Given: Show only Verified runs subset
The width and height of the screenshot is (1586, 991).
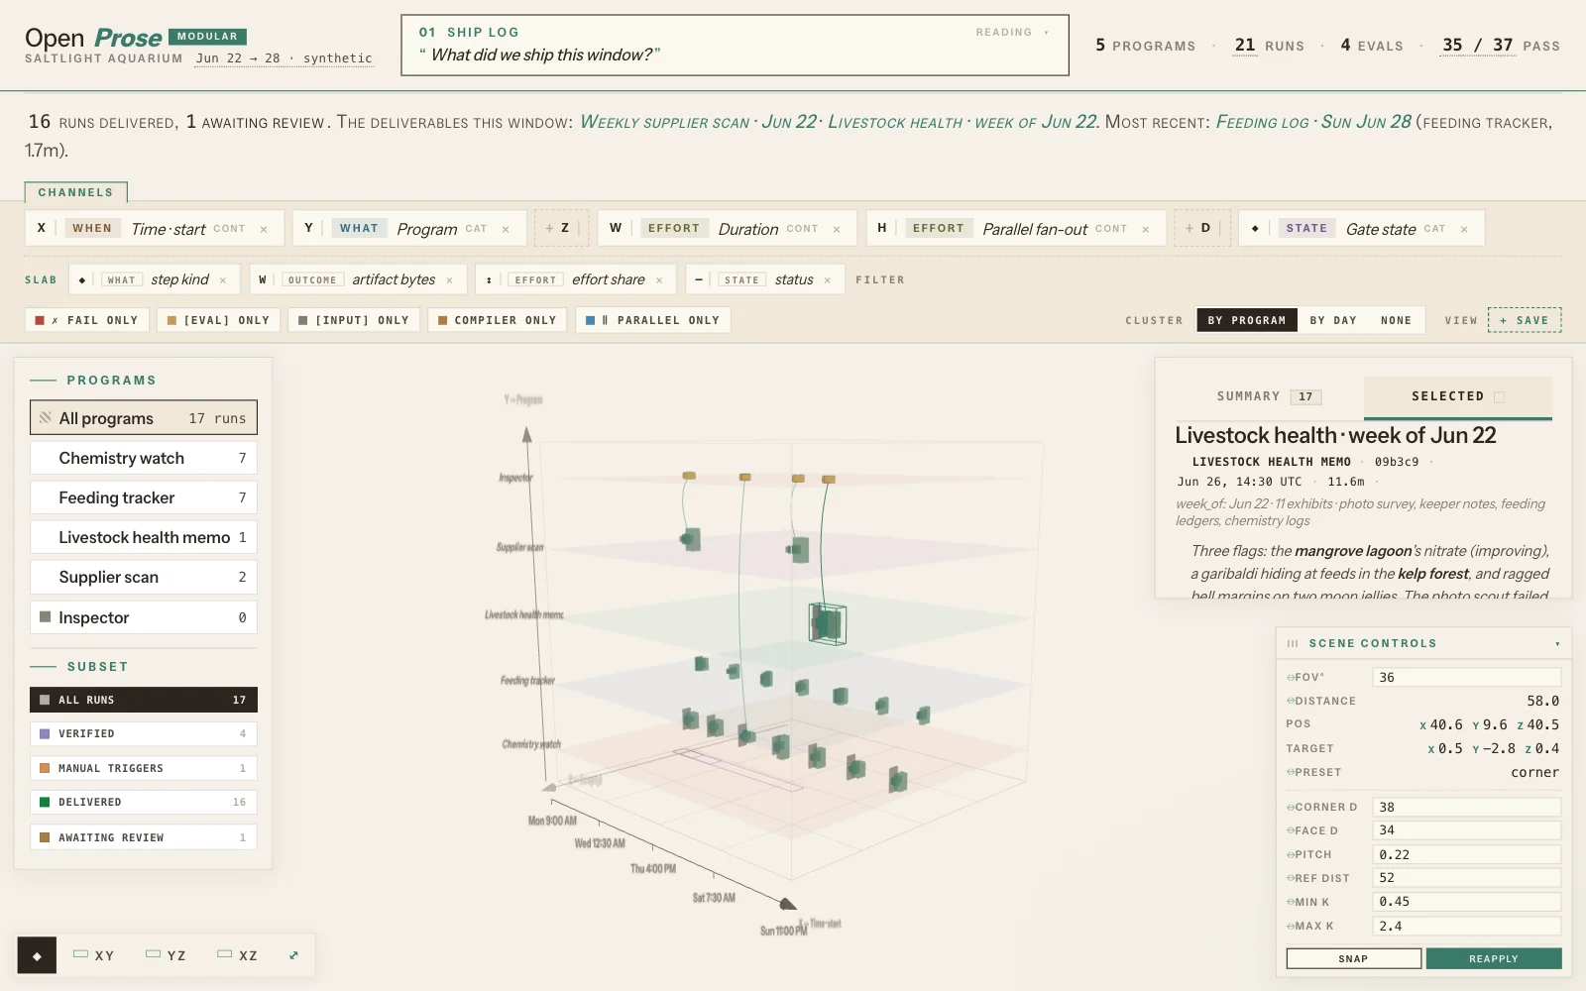Looking at the screenshot, I should [144, 734].
